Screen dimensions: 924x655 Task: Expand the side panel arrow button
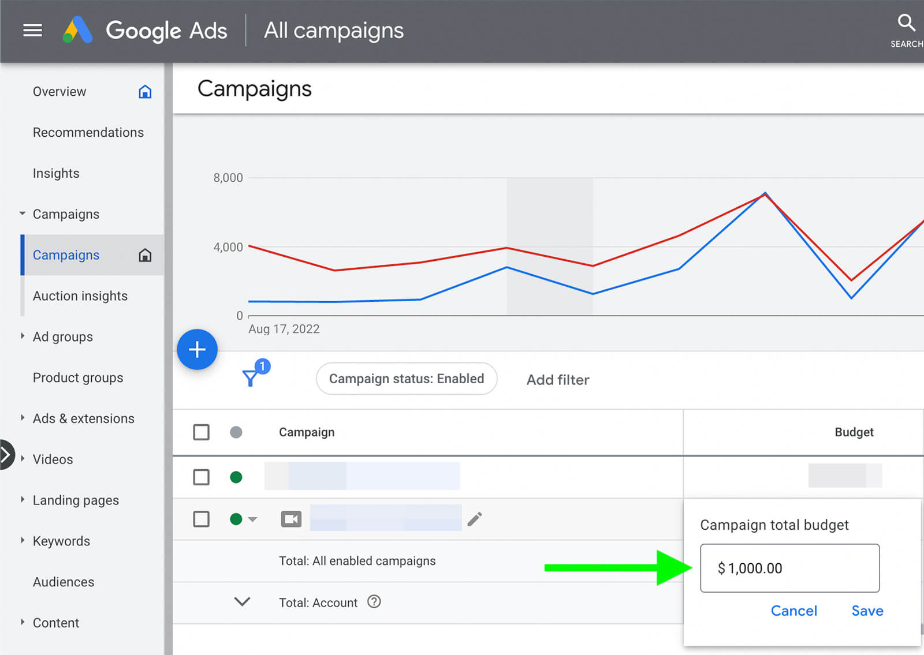(6, 455)
